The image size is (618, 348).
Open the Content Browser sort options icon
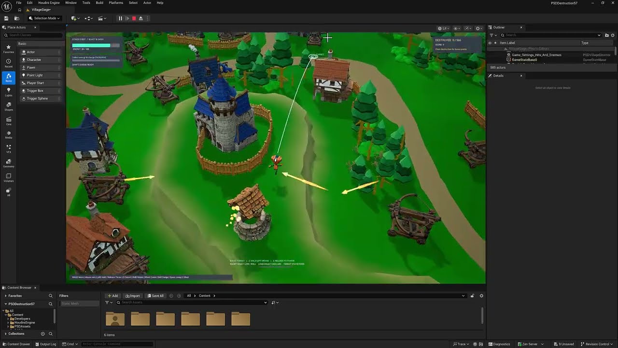pyautogui.click(x=274, y=303)
